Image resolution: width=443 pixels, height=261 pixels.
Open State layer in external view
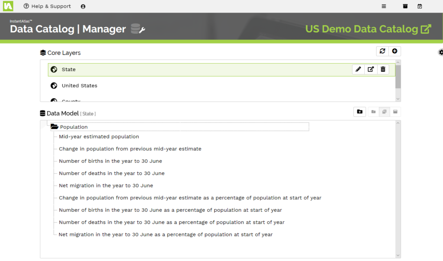pyautogui.click(x=371, y=69)
